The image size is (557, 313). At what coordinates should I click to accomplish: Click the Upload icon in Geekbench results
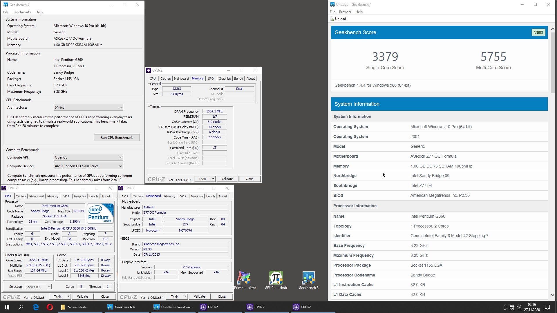(x=332, y=19)
